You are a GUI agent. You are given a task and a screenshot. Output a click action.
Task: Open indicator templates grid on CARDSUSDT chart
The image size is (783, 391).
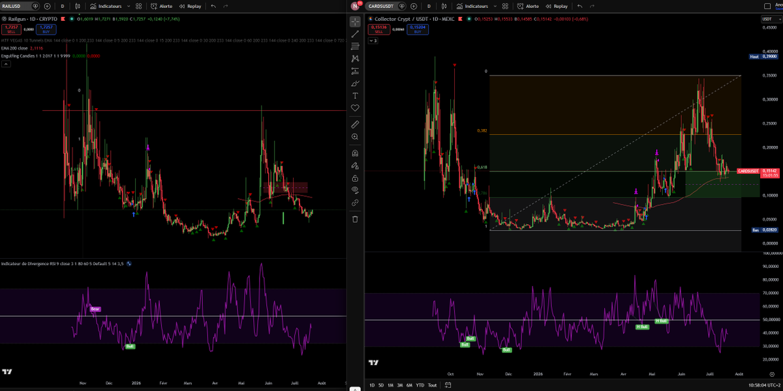pos(506,6)
